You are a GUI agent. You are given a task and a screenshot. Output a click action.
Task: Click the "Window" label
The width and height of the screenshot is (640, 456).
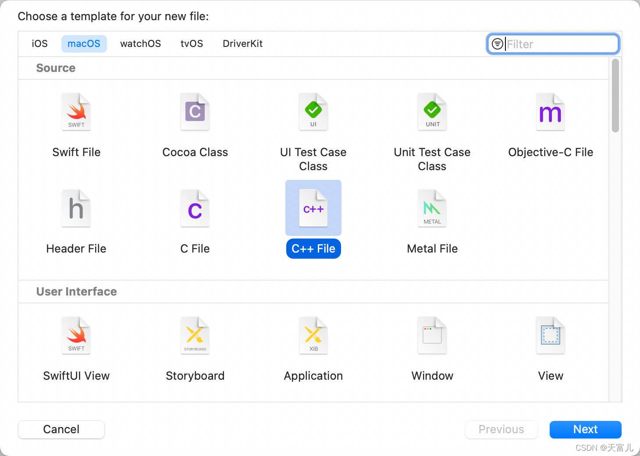pyautogui.click(x=432, y=376)
